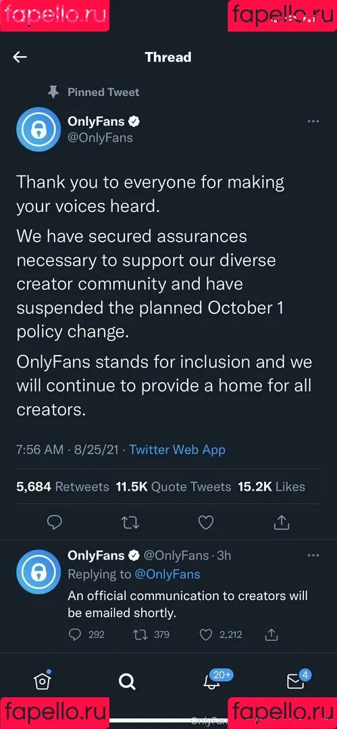Retweet the main OnlyFans tweet

[130, 522]
